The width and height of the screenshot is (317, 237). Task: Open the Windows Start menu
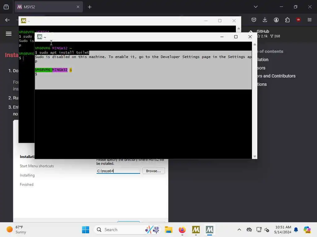point(85,230)
